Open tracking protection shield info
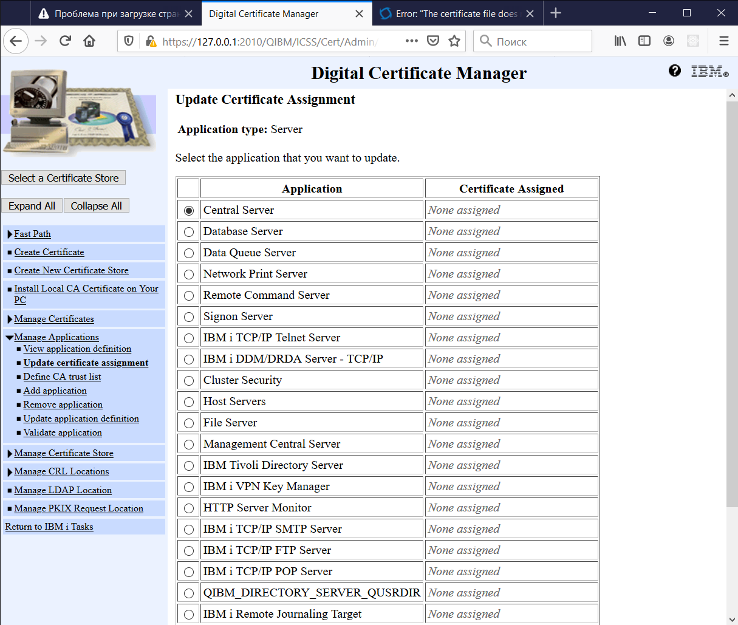The height and width of the screenshot is (625, 738). [129, 41]
